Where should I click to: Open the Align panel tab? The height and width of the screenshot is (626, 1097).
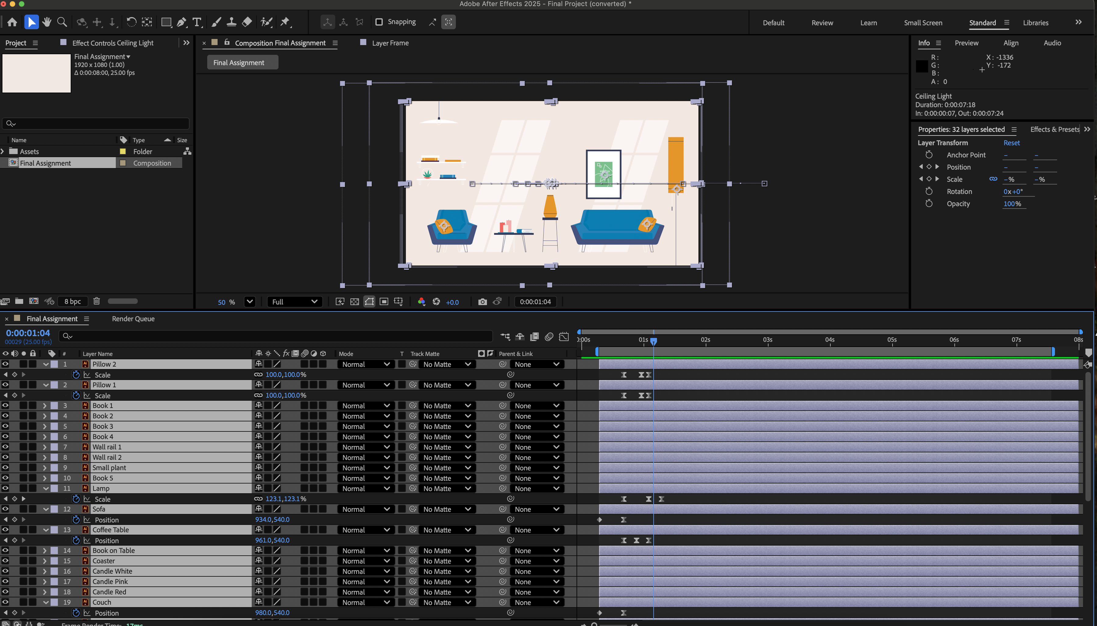[1010, 43]
